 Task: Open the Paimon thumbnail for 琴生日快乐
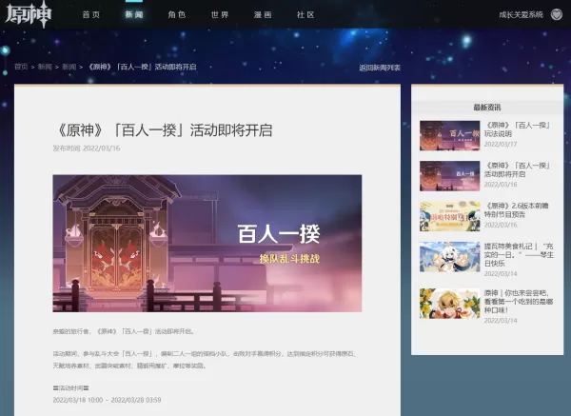point(450,257)
